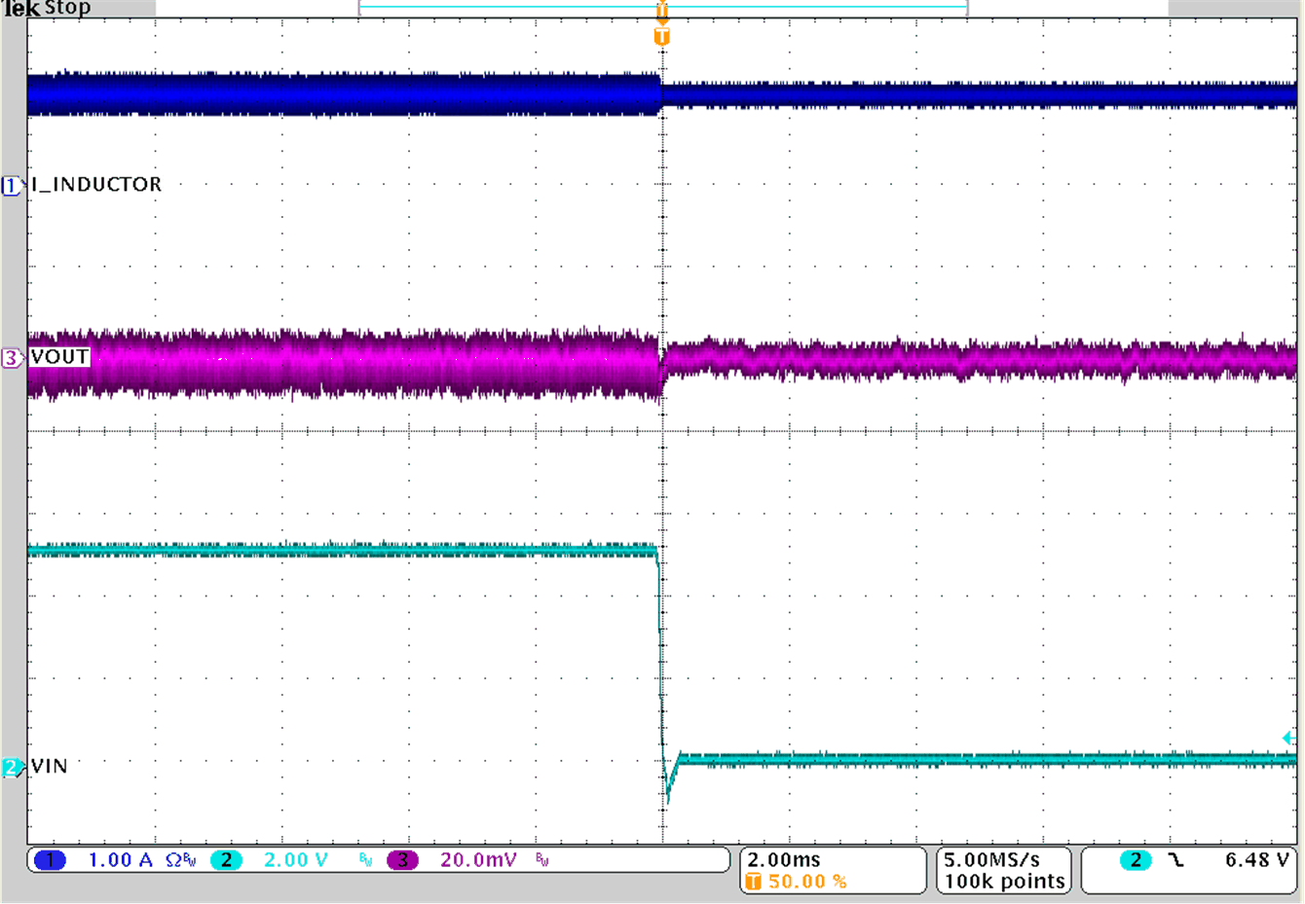
Task: Click the Channel 2 badge in trigger readout
Action: pos(1135,860)
